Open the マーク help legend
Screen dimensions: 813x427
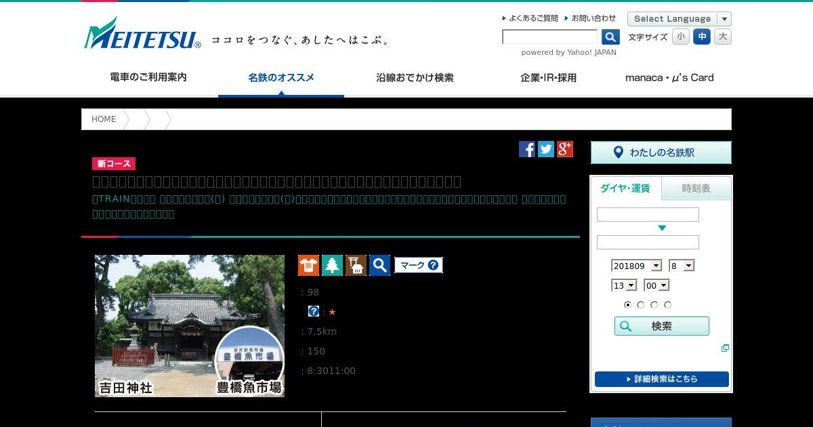[419, 265]
